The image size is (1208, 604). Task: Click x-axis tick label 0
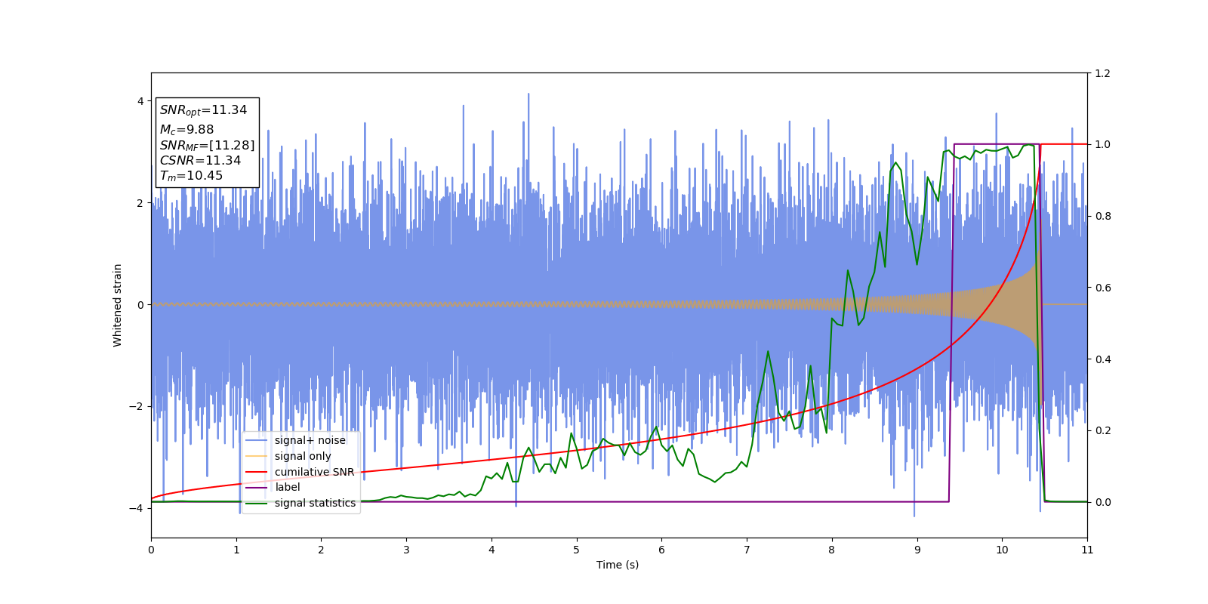coord(151,550)
